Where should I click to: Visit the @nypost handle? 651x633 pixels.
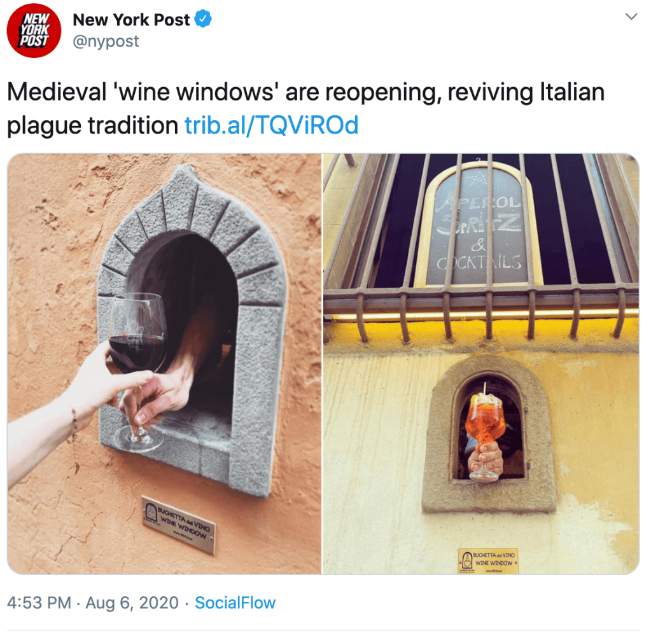pos(106,41)
